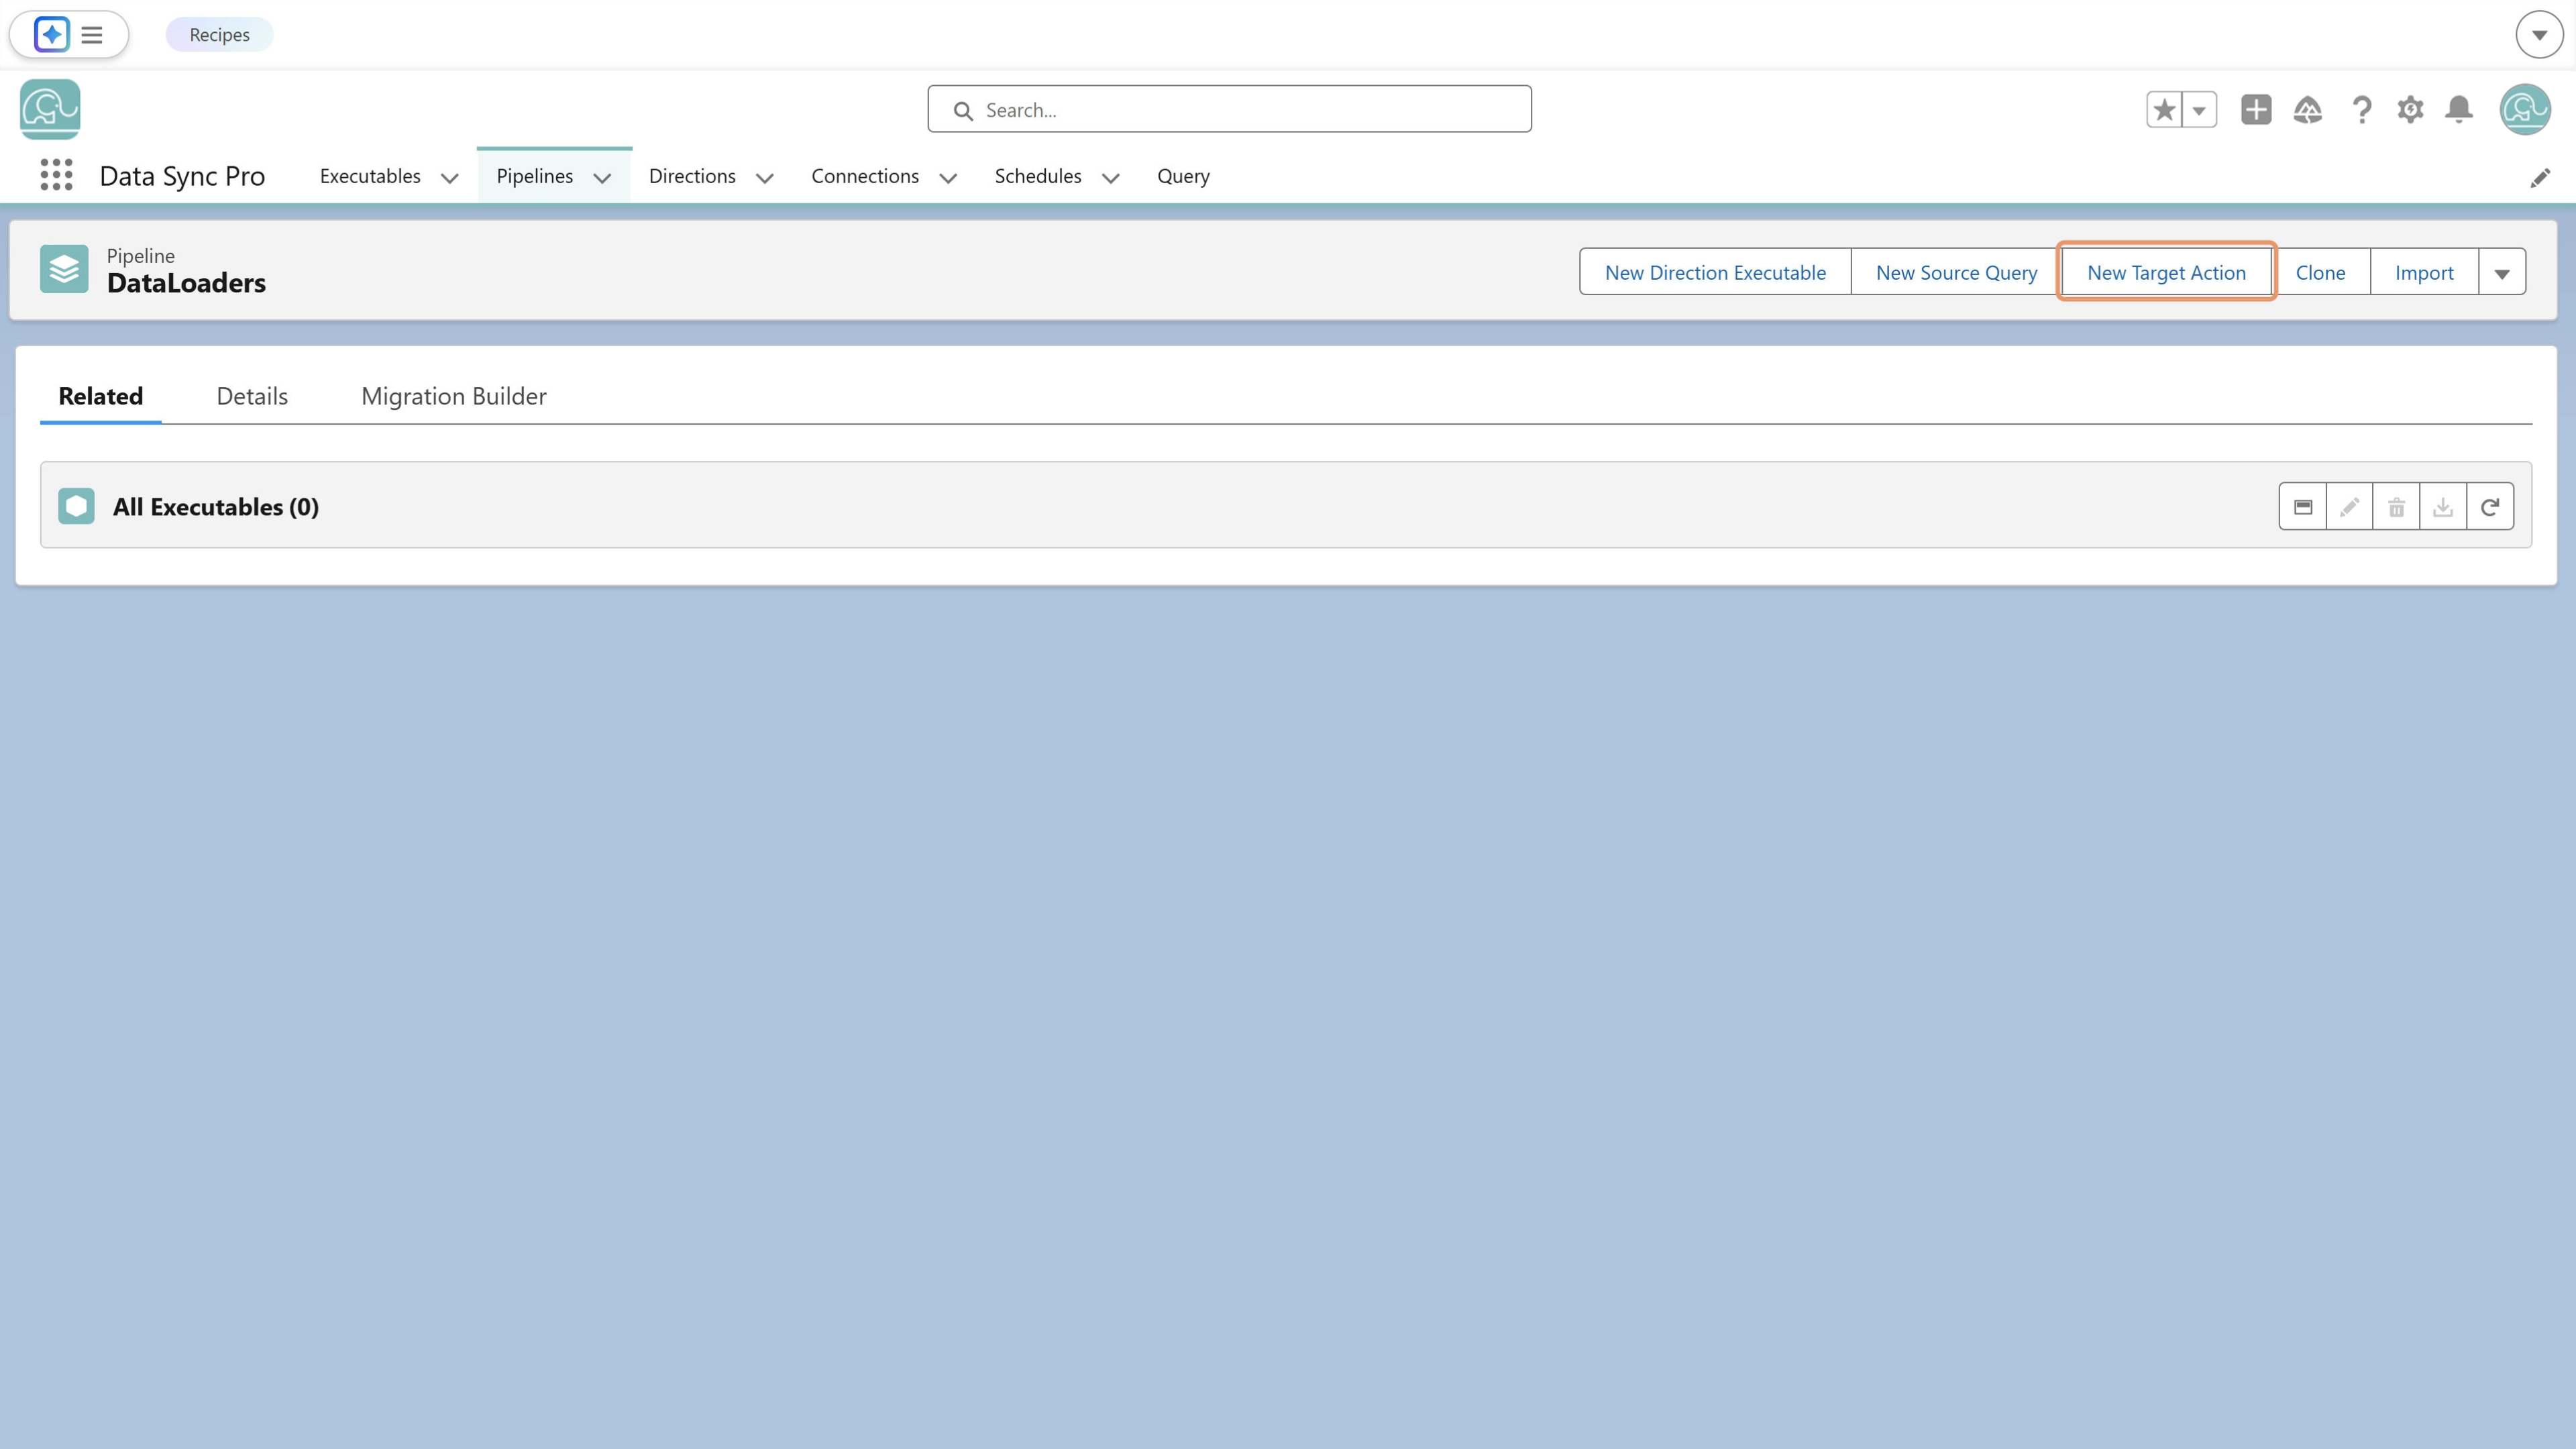The height and width of the screenshot is (1449, 2576).
Task: Click New Source Query button
Action: [x=1956, y=273]
